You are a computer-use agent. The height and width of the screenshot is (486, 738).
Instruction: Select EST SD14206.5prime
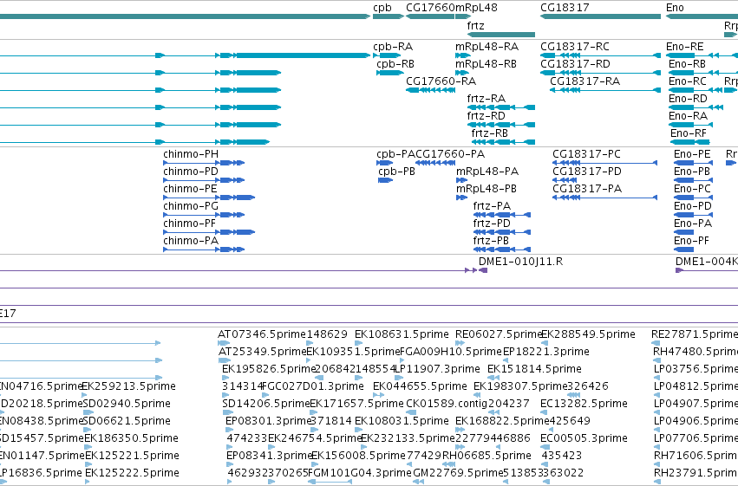pos(266,405)
